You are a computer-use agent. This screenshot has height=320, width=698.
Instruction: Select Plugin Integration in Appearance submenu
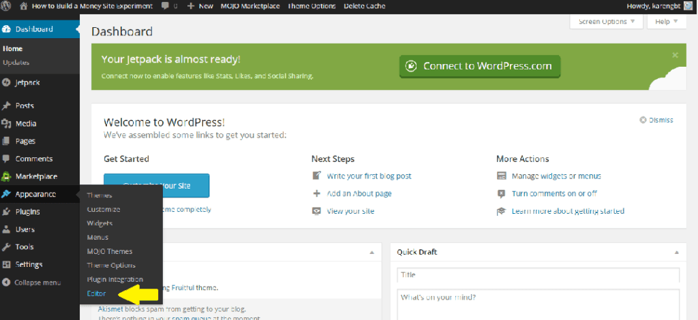115,280
